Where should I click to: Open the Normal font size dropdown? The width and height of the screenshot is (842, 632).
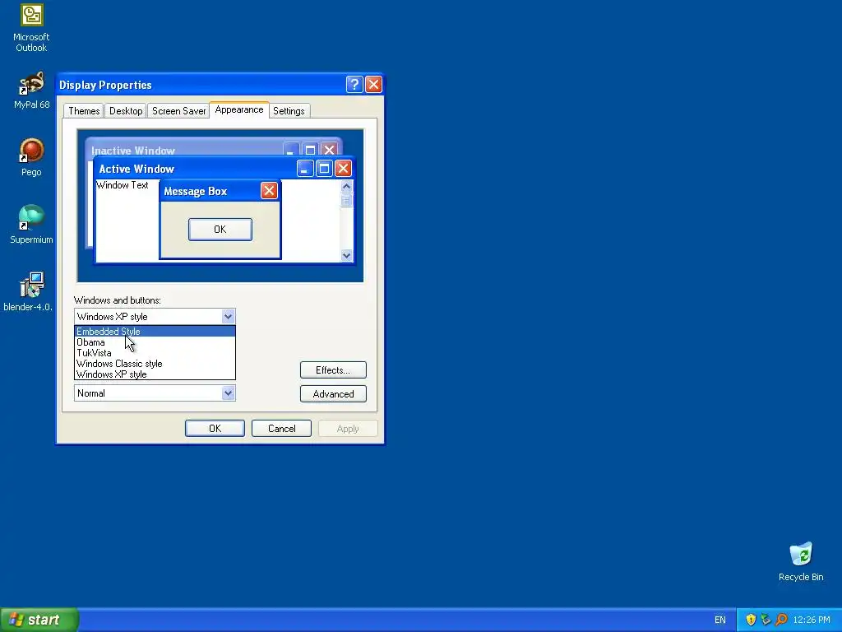[x=228, y=393]
